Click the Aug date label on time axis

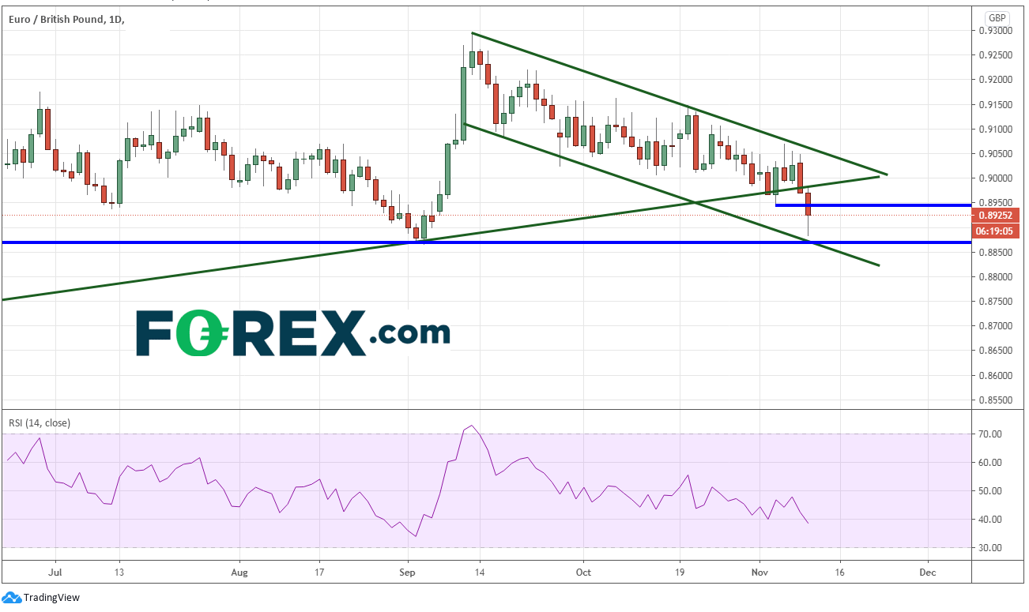[241, 572]
